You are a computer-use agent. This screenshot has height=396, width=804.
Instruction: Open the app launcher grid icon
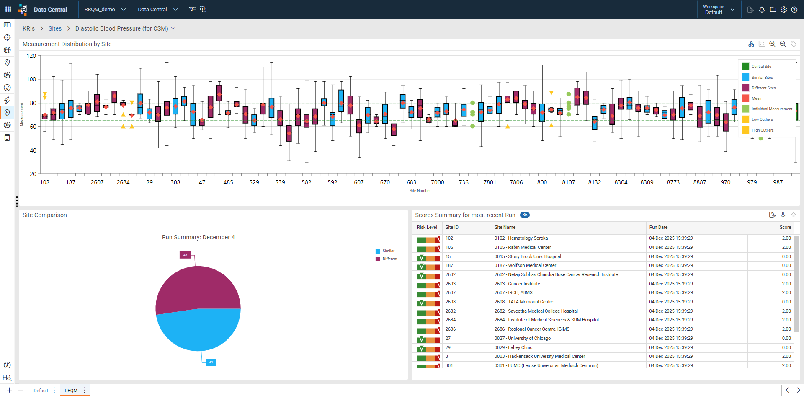pos(8,9)
